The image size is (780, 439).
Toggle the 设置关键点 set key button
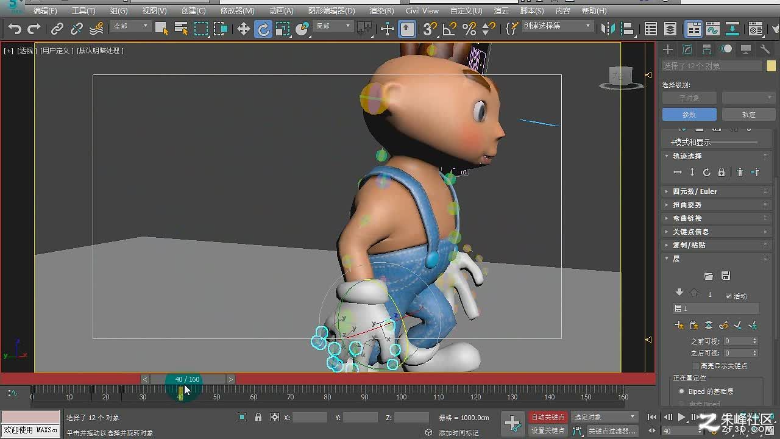click(x=548, y=430)
